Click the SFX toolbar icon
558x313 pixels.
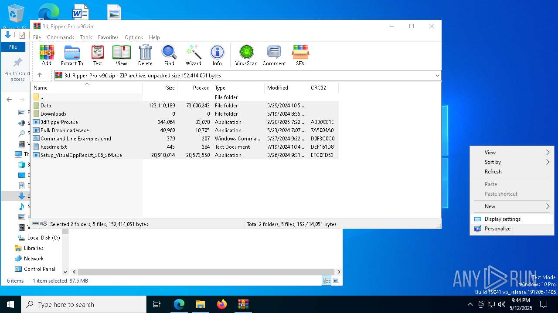point(300,55)
